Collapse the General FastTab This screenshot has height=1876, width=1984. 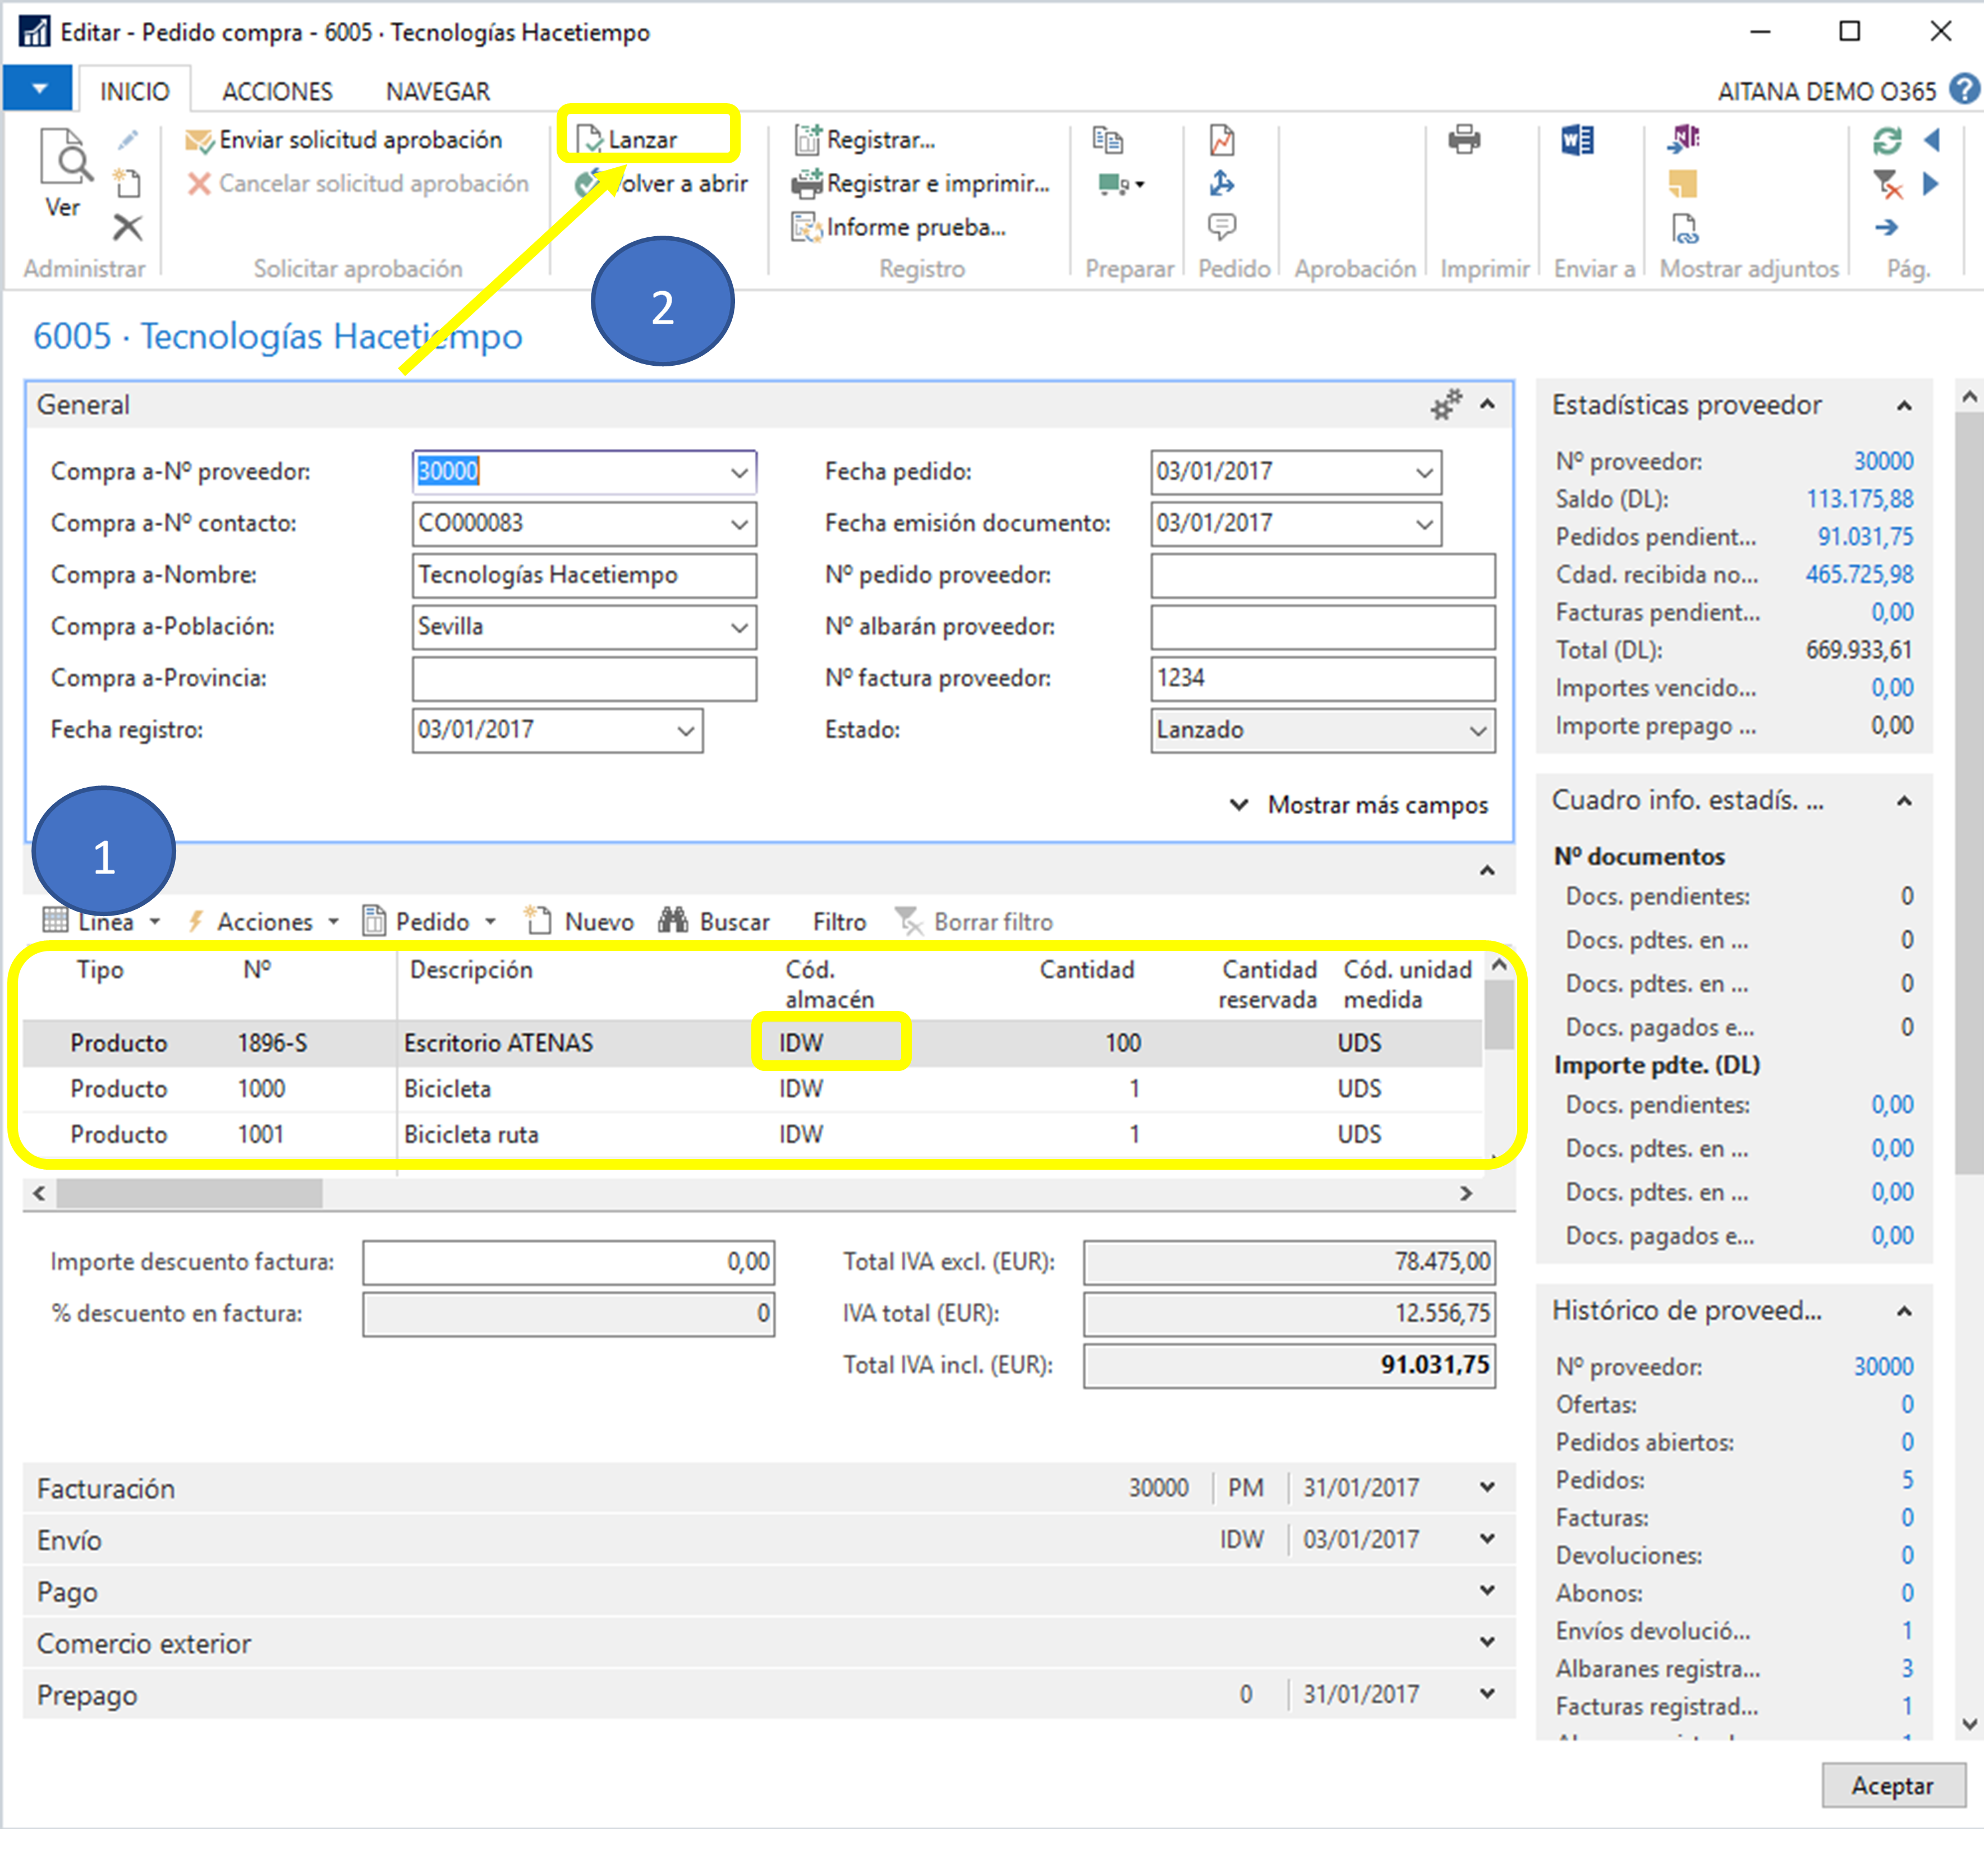point(1488,405)
